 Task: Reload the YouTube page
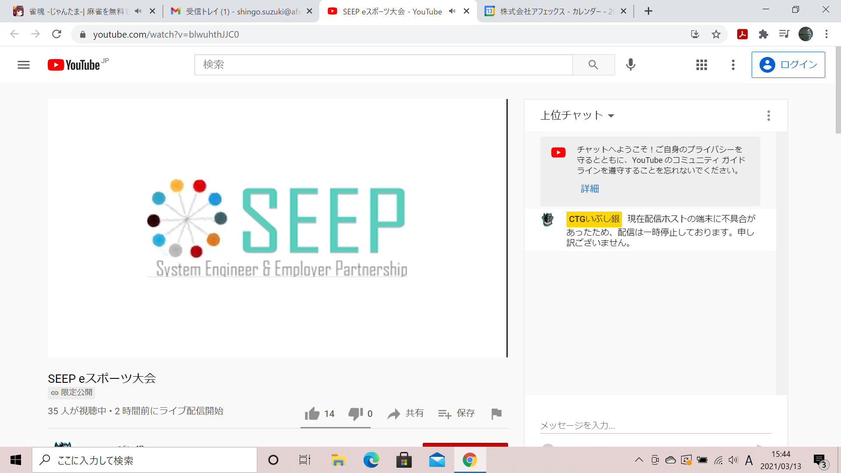[57, 34]
